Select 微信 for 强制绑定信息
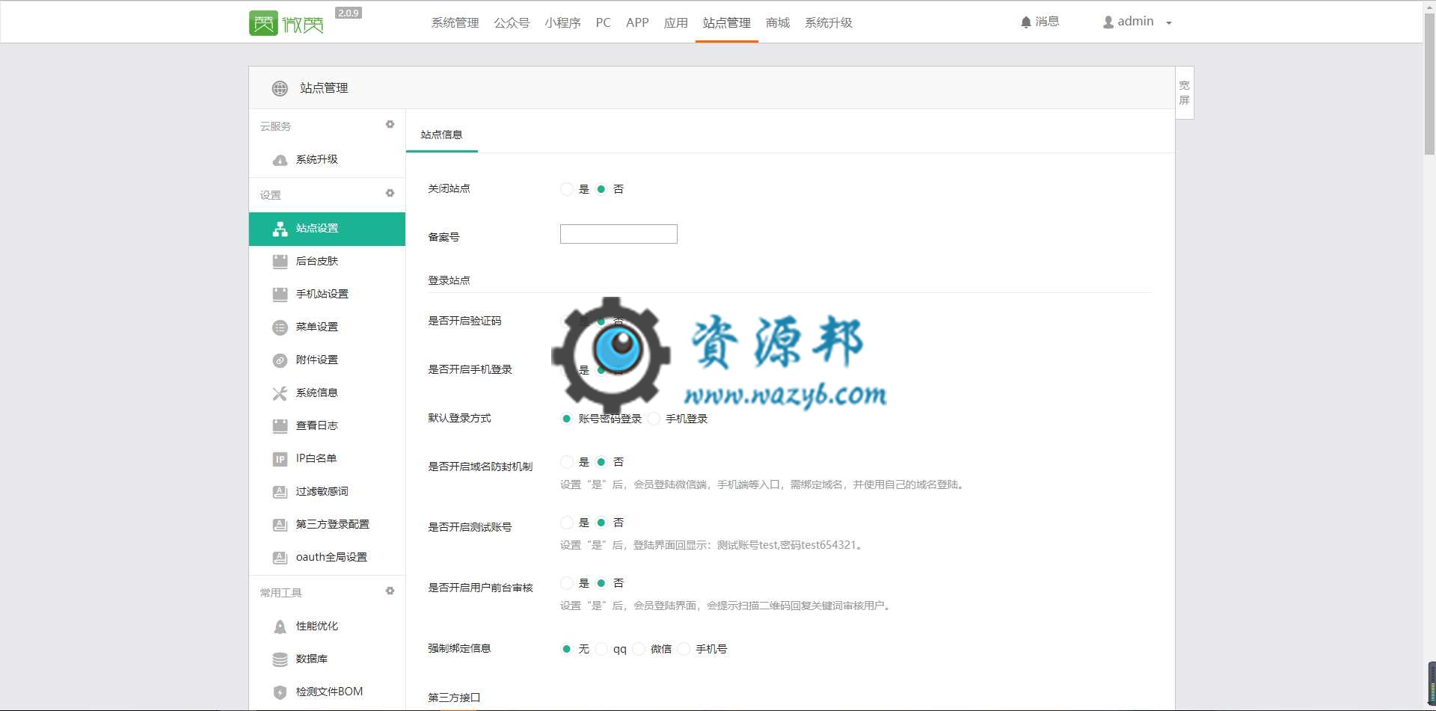The height and width of the screenshot is (711, 1436). click(x=639, y=649)
